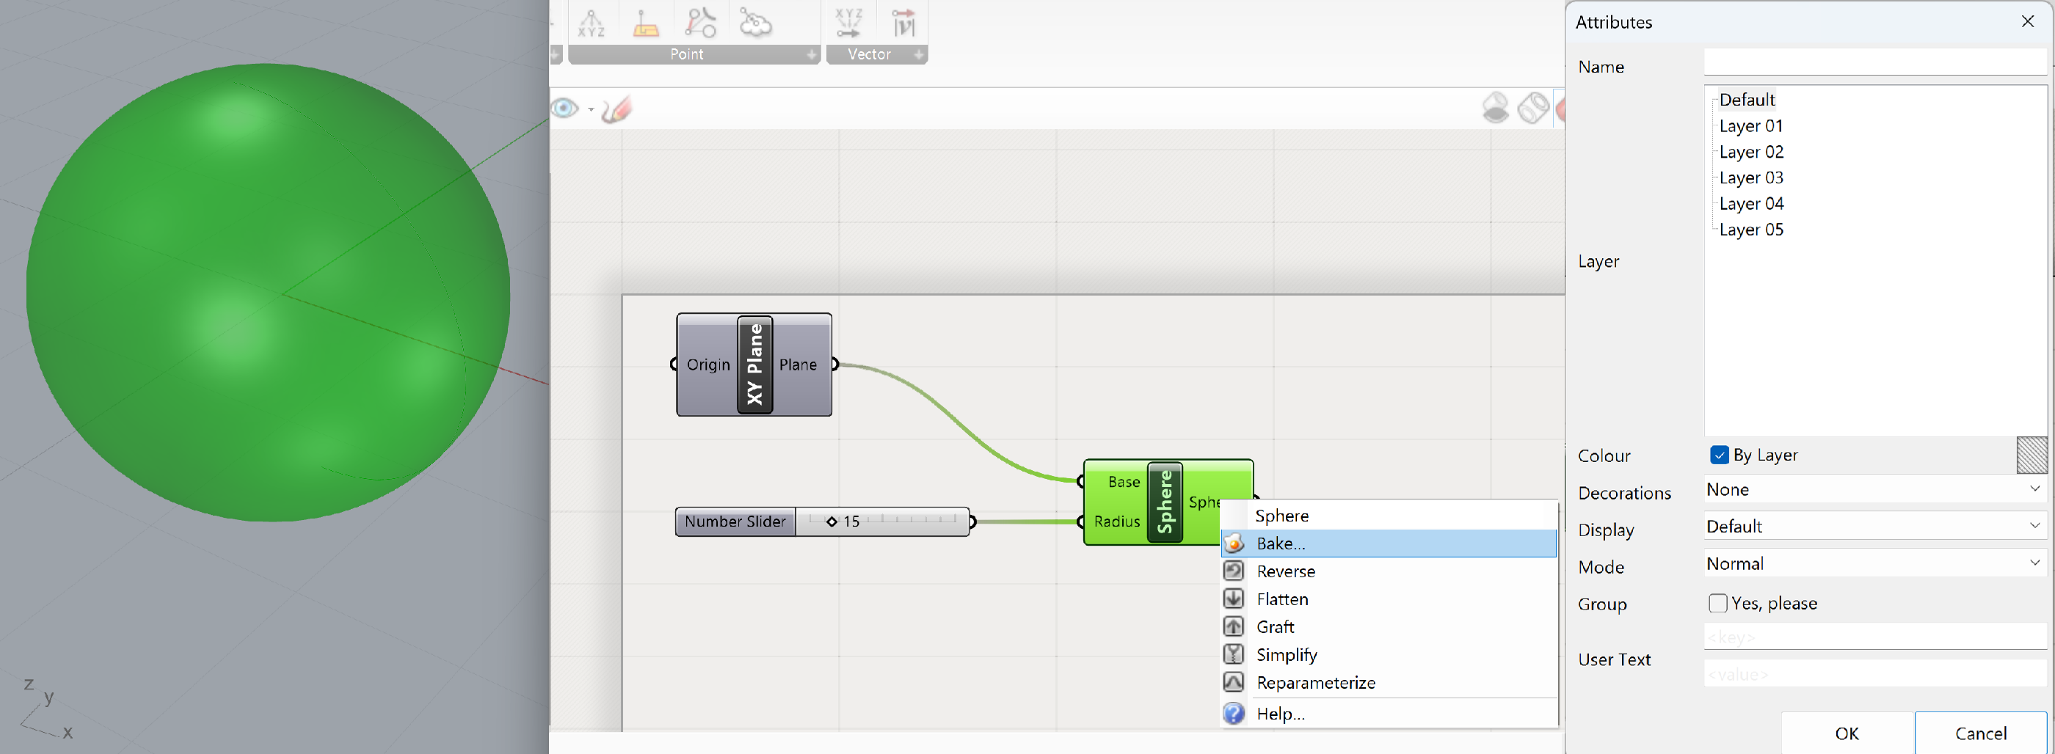Click the Vector Length |v| icon
The height and width of the screenshot is (754, 2055).
coord(903,23)
